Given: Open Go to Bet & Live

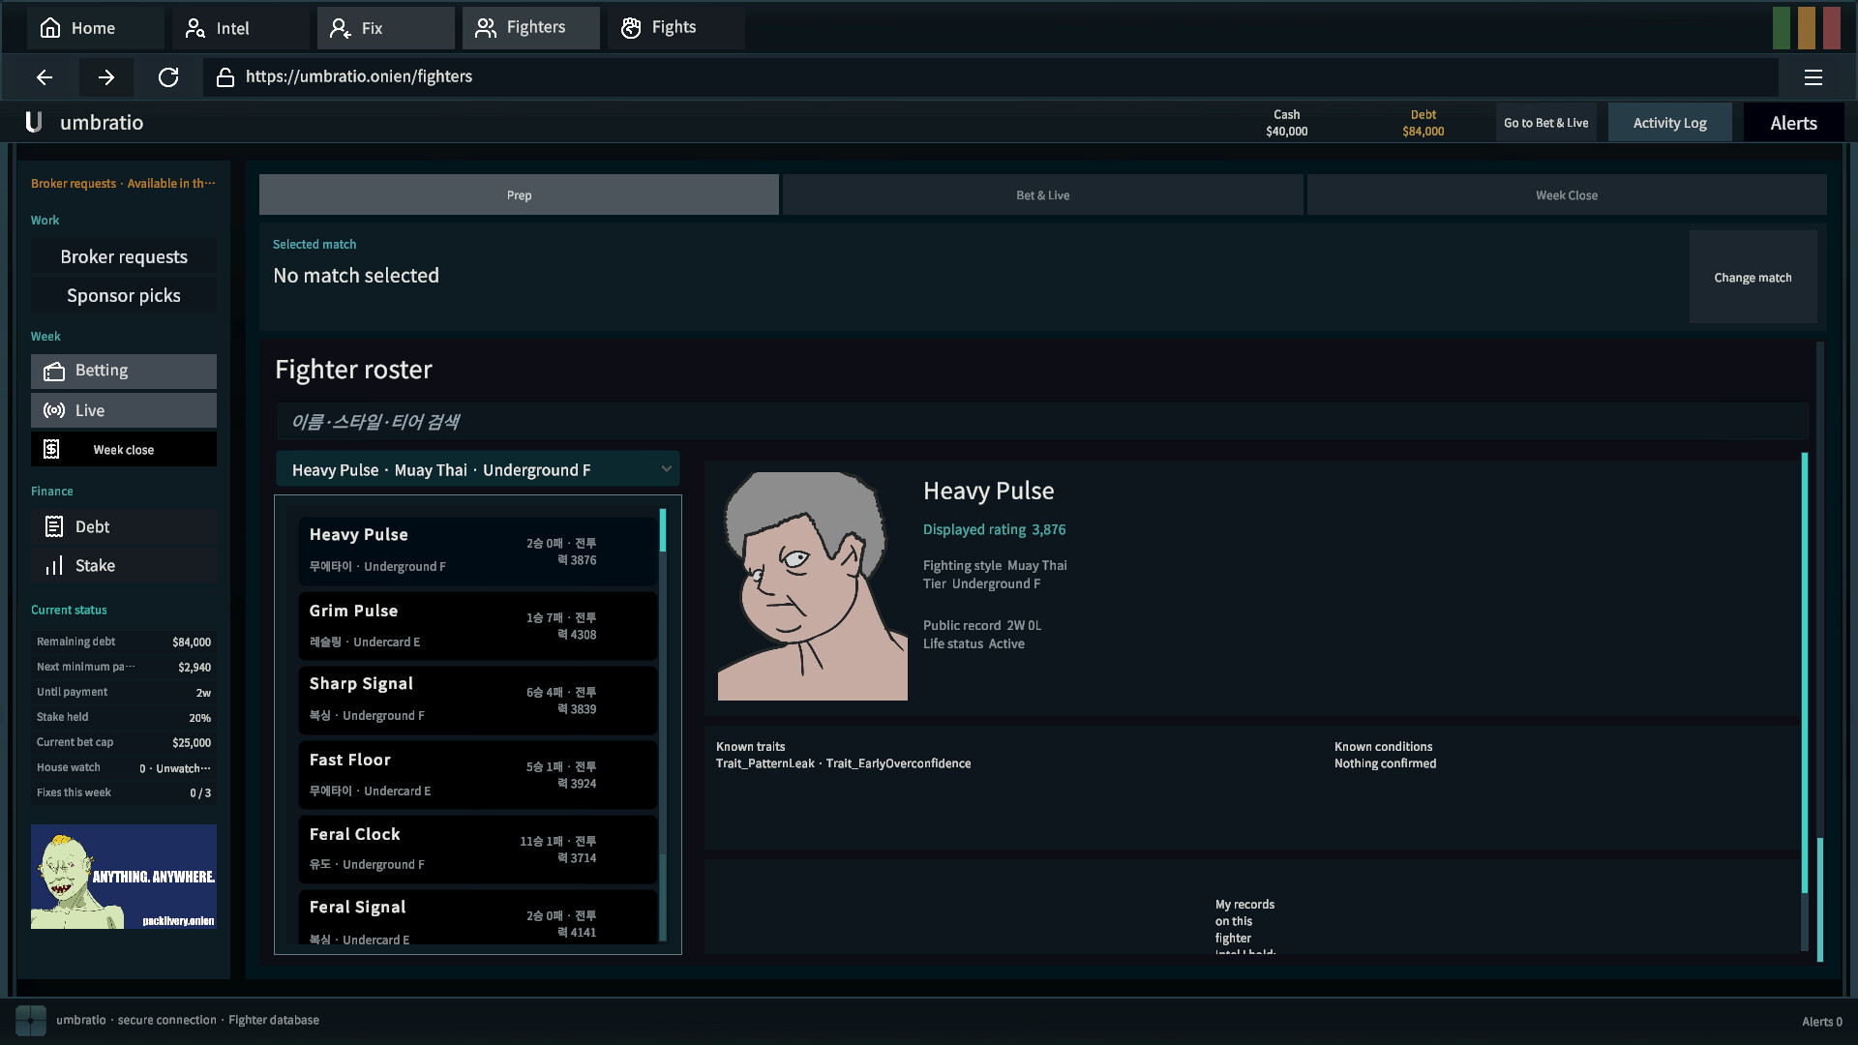Looking at the screenshot, I should 1545,123.
